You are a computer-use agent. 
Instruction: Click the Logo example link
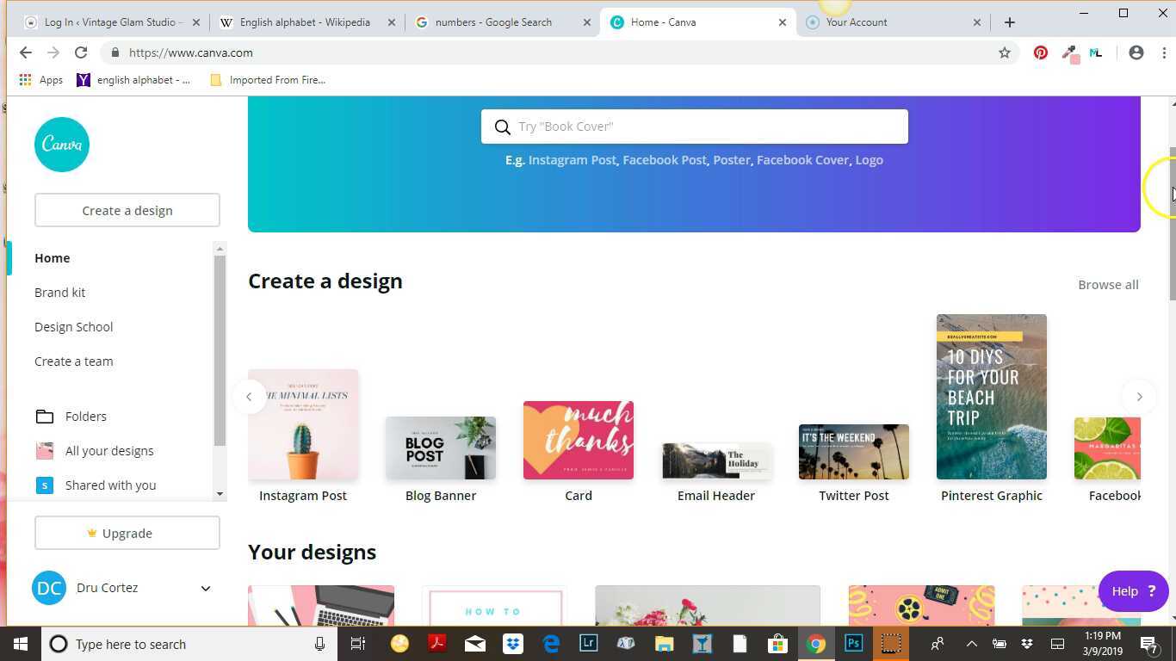pyautogui.click(x=870, y=160)
